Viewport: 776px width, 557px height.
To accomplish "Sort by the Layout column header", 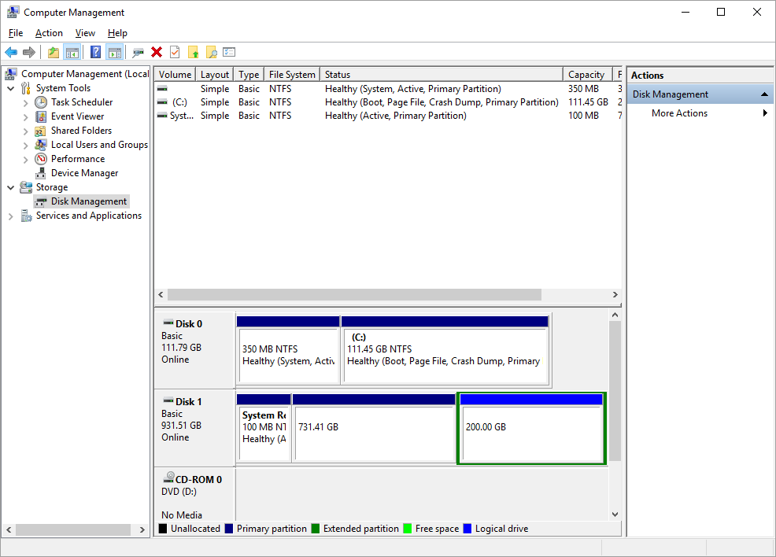I will pos(215,74).
